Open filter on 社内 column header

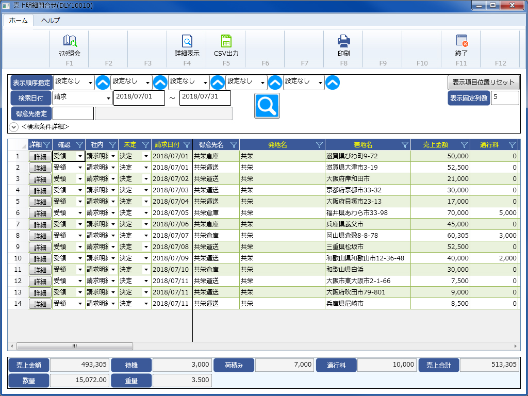click(113, 145)
